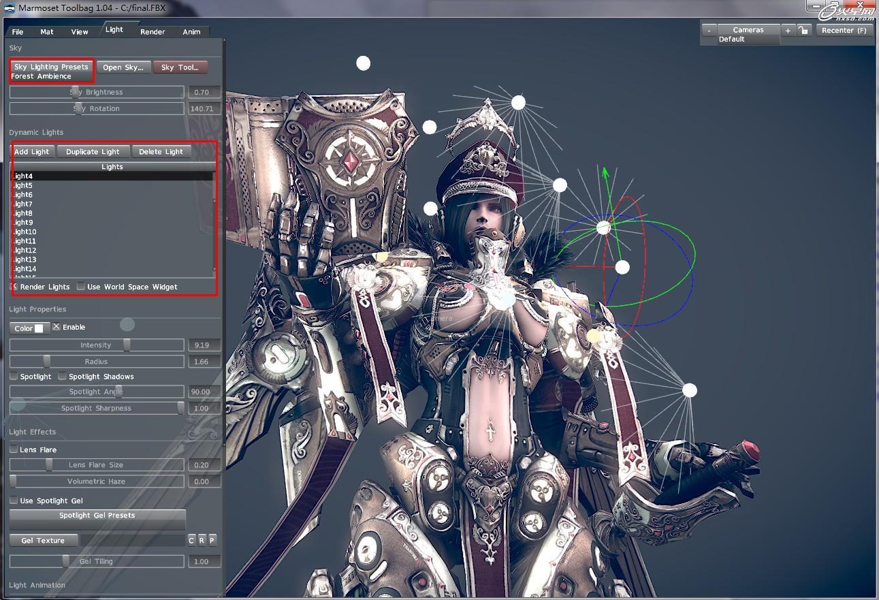
Task: Click the Intensity slider
Action: [97, 345]
